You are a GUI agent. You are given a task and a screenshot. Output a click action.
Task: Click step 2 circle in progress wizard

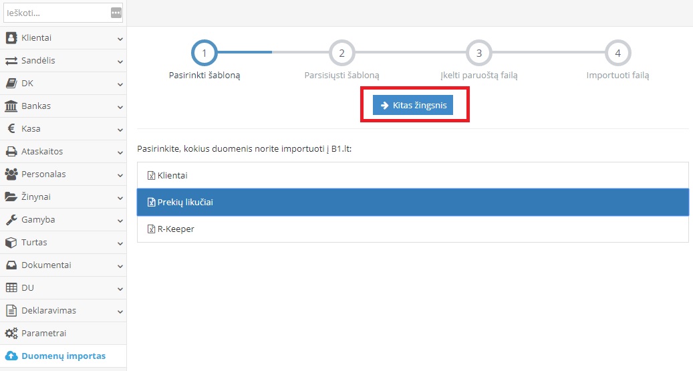click(x=341, y=53)
